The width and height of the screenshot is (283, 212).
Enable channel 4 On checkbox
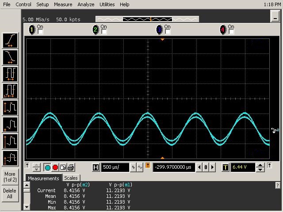[231, 31]
